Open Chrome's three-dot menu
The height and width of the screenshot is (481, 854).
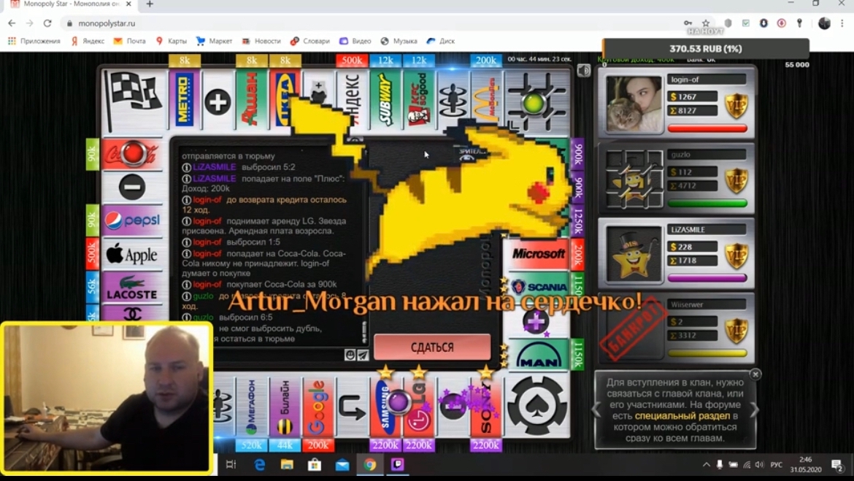point(842,23)
